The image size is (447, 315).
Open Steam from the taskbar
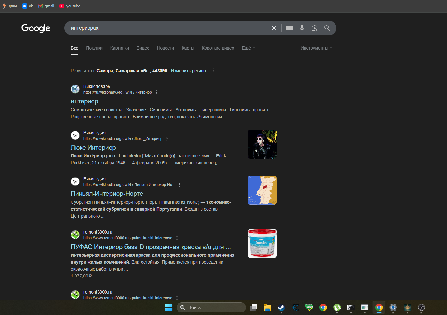(281, 307)
